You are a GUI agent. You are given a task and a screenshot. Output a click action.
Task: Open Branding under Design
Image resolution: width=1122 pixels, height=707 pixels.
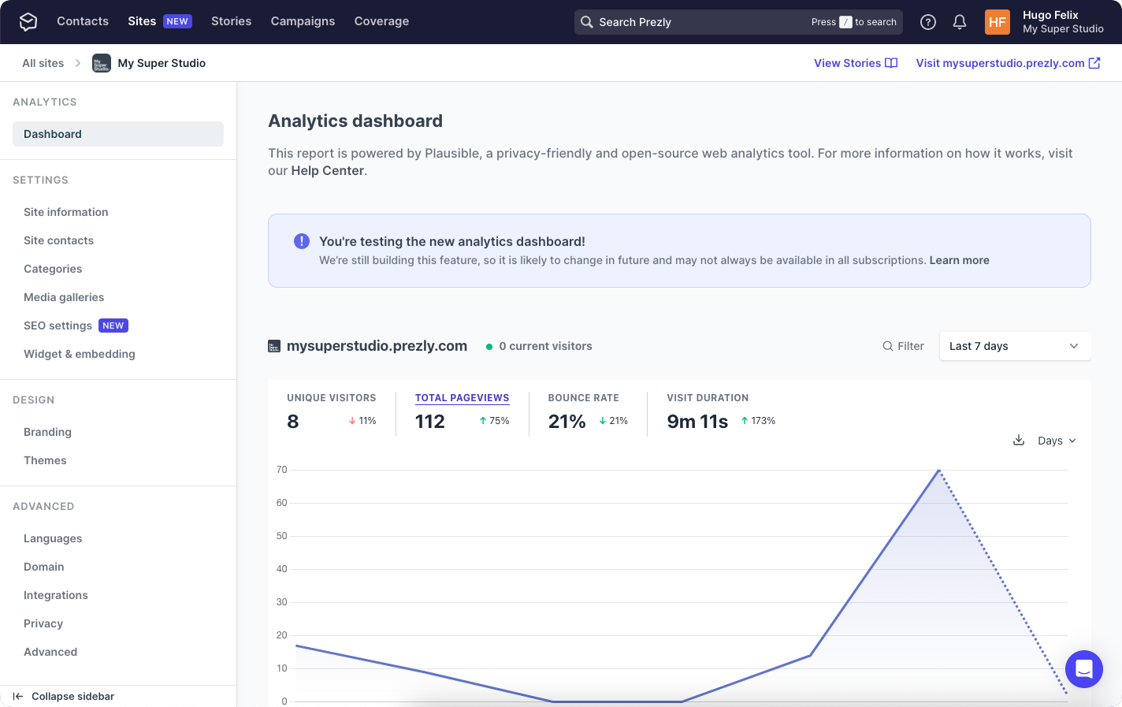coord(47,432)
